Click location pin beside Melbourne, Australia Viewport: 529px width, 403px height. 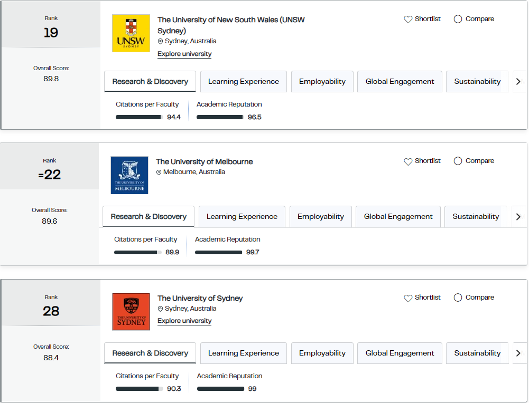(x=159, y=172)
